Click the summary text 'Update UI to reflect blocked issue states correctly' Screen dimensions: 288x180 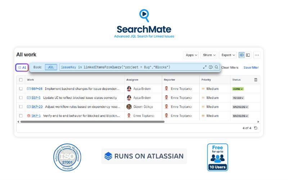click(80, 98)
